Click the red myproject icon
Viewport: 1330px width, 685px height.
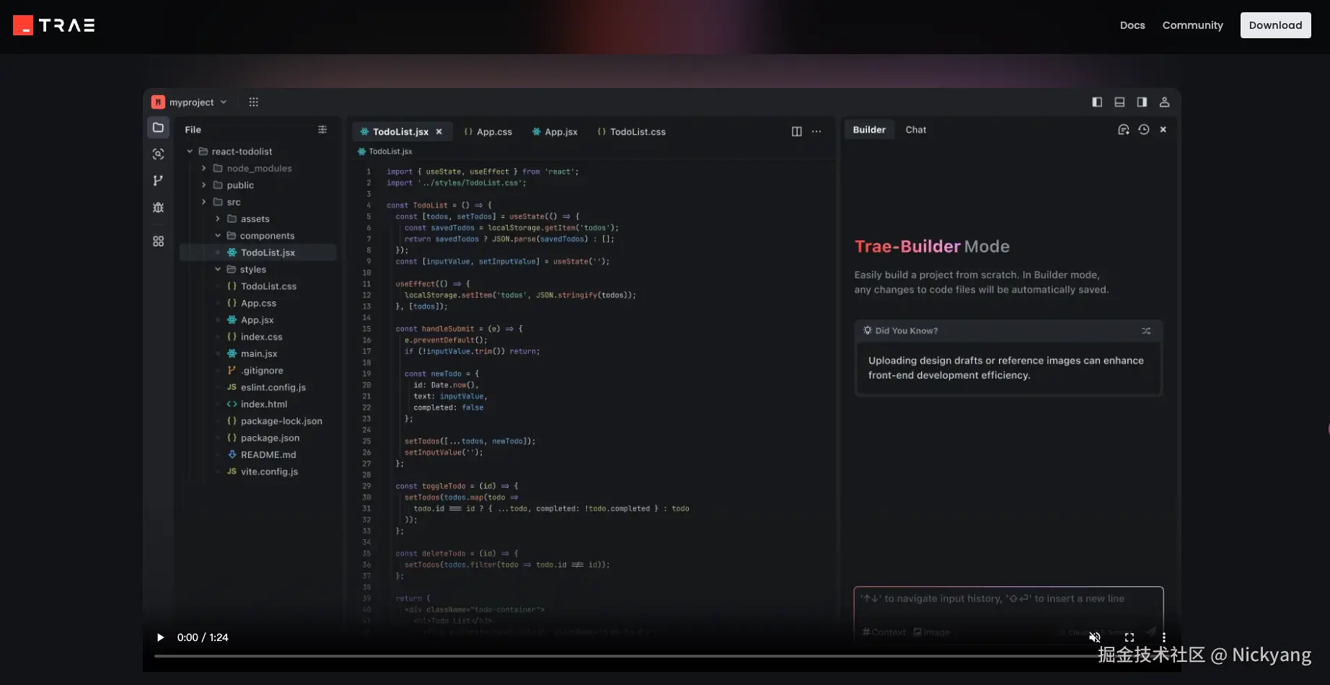[158, 102]
